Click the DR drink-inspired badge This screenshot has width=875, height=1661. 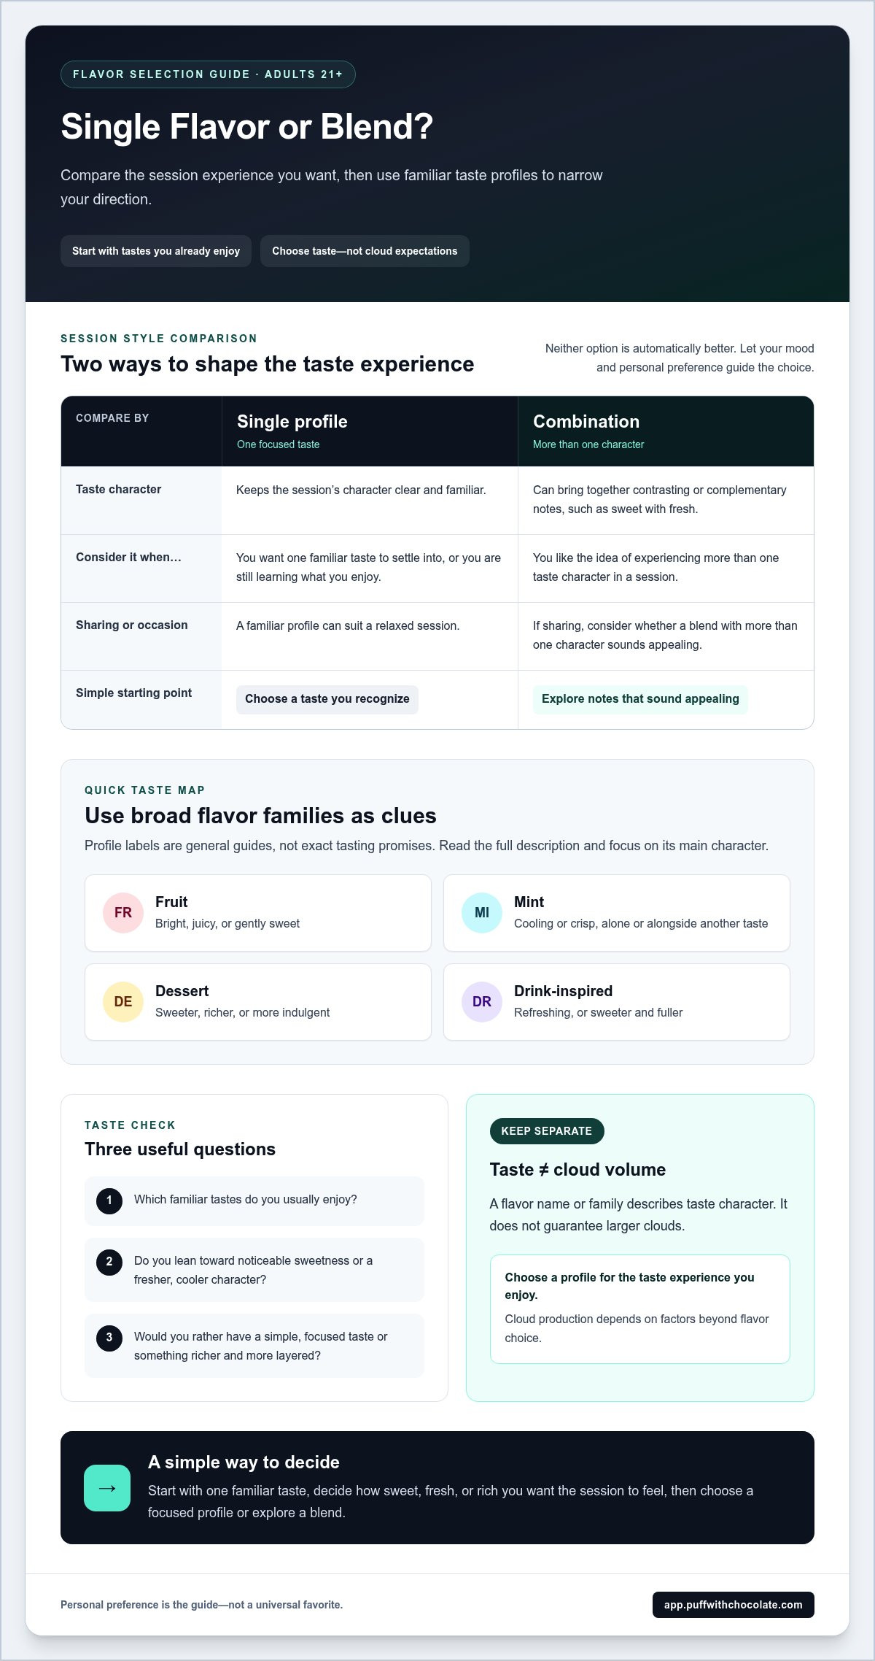click(482, 1002)
